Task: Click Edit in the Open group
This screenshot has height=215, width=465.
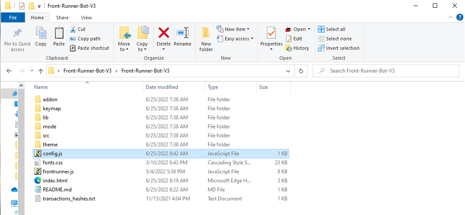Action: coord(294,39)
